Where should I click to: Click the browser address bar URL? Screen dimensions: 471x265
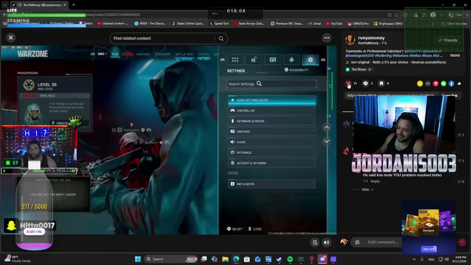(x=113, y=15)
